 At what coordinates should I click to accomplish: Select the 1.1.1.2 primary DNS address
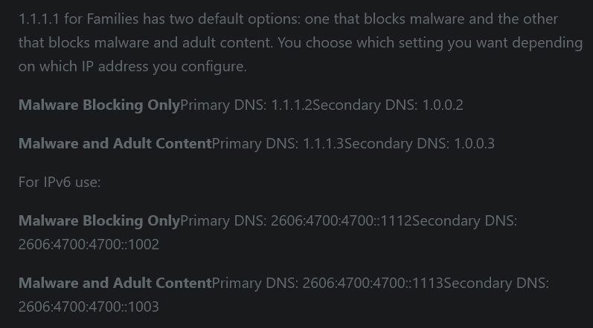(x=292, y=105)
